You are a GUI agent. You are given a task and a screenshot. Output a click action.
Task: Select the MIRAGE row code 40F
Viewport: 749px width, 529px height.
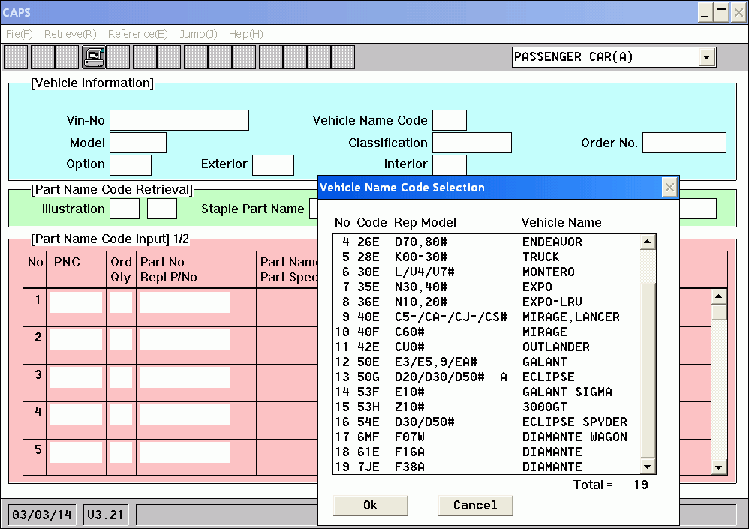tap(486, 332)
